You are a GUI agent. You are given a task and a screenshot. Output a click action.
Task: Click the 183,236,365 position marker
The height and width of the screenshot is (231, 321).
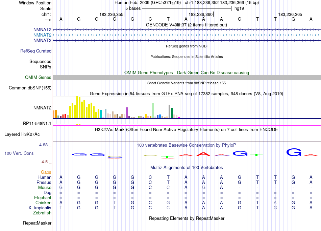[291, 14]
